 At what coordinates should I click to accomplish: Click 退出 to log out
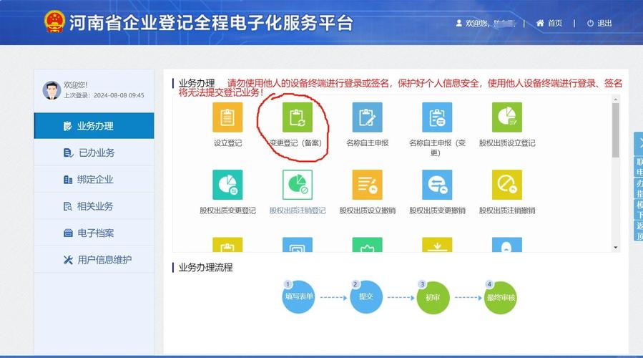coord(599,24)
